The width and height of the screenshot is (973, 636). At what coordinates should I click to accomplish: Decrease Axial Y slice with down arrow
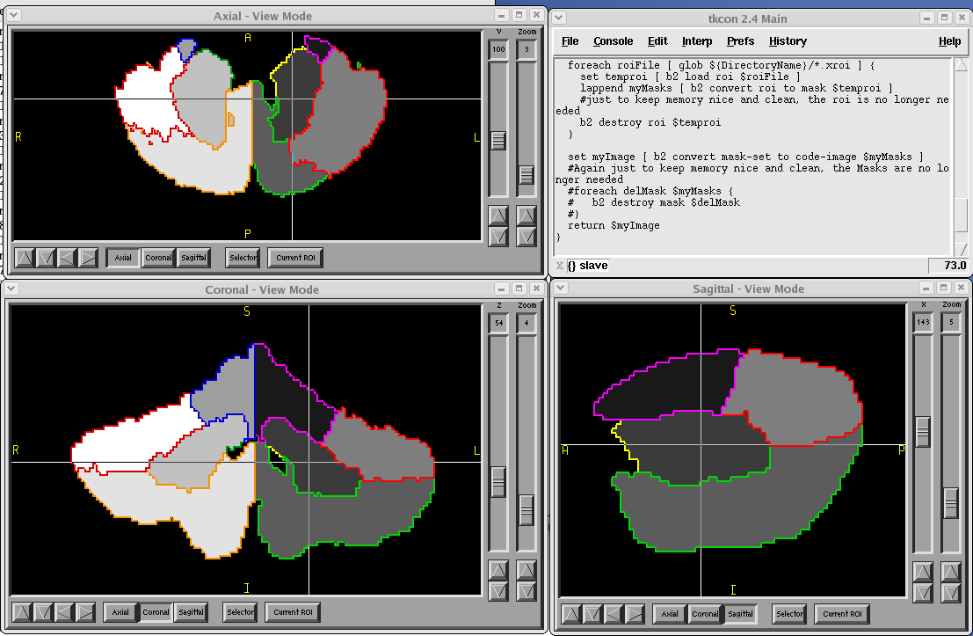[498, 236]
